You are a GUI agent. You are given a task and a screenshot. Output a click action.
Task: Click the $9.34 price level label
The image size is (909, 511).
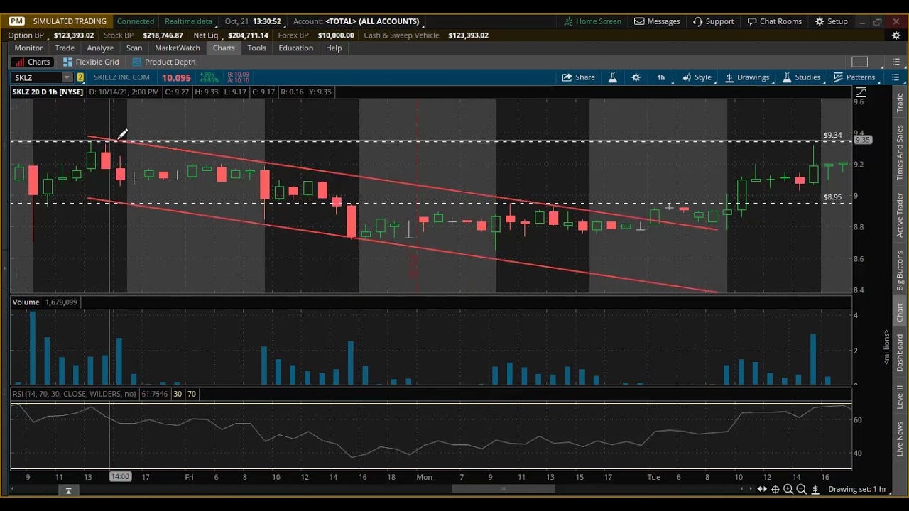(x=832, y=135)
